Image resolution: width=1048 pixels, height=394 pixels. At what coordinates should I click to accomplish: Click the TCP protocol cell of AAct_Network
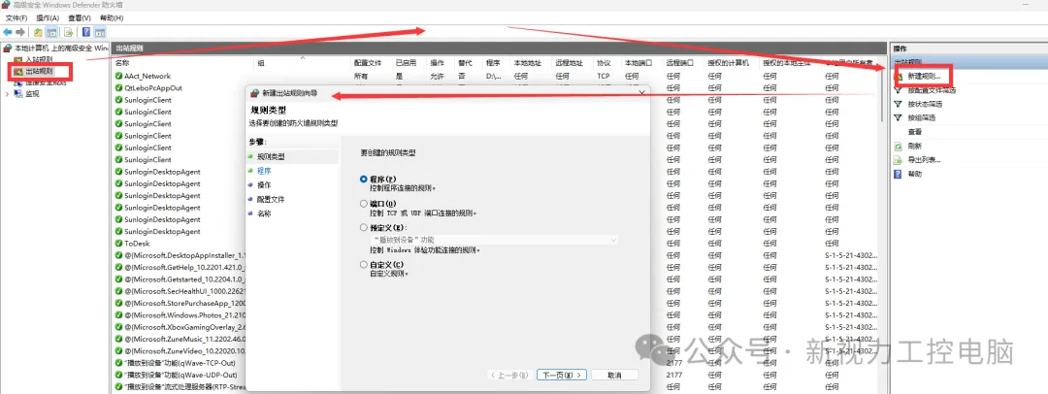tap(604, 76)
